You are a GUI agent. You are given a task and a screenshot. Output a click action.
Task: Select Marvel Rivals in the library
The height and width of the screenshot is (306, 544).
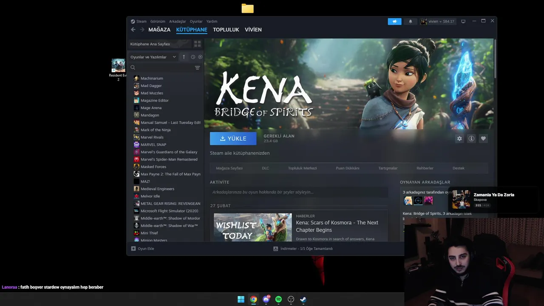pyautogui.click(x=152, y=137)
